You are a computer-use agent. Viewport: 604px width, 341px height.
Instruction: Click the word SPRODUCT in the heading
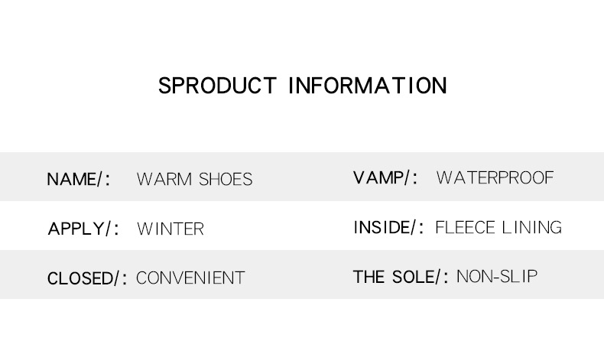(x=216, y=86)
